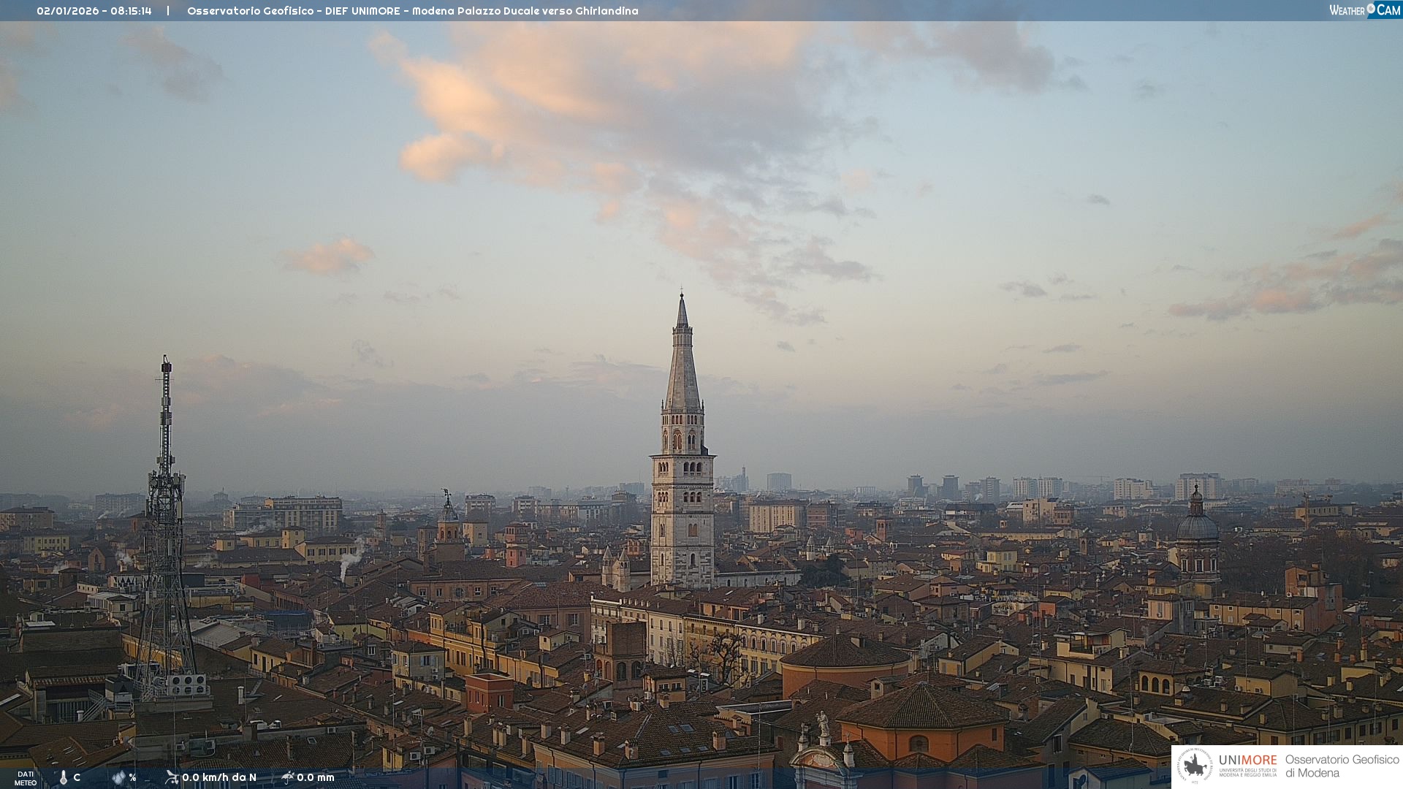Click the white statue on bottom rooftop
This screenshot has height=789, width=1403.
click(823, 723)
